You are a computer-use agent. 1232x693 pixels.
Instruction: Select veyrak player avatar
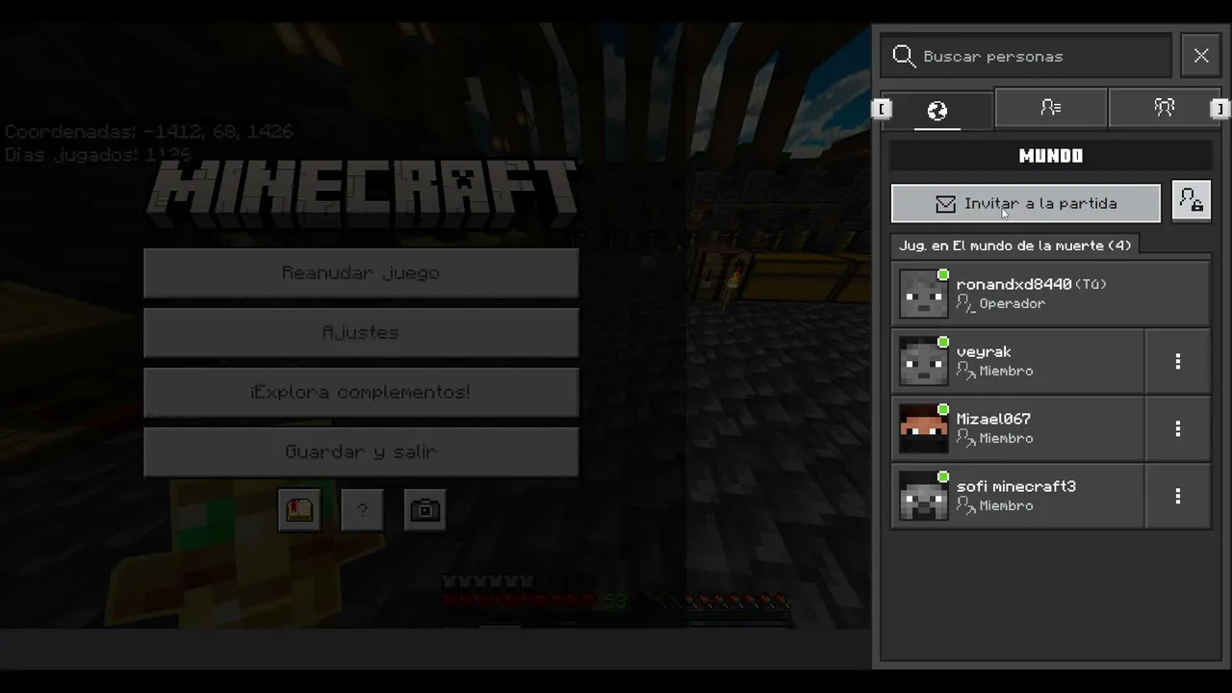pyautogui.click(x=923, y=361)
